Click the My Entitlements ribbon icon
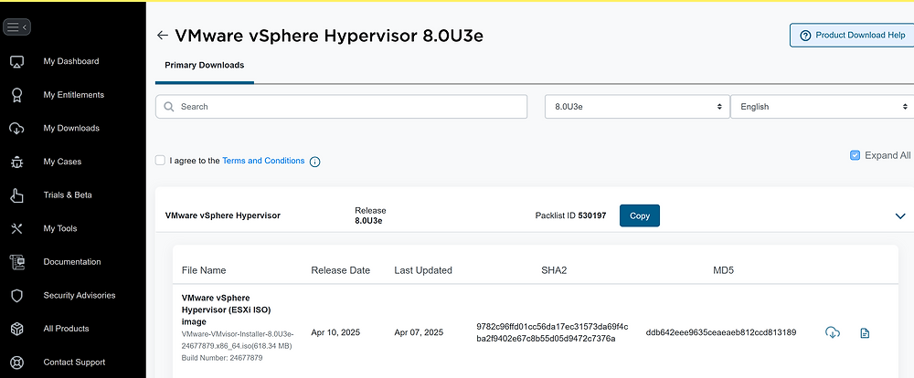 [16, 95]
